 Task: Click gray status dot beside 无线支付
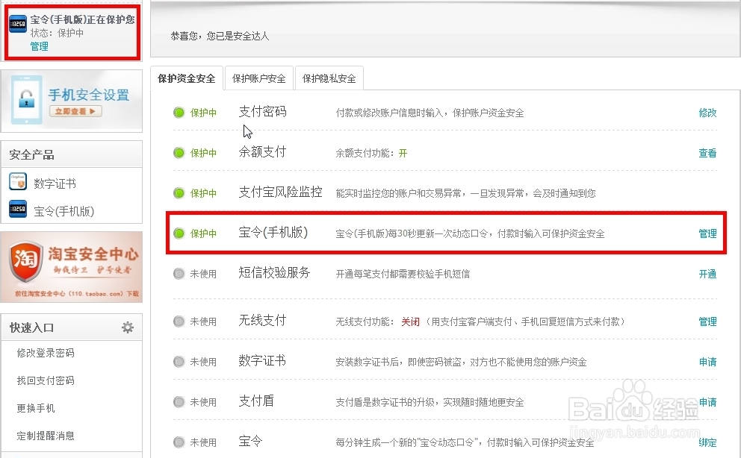pos(179,321)
